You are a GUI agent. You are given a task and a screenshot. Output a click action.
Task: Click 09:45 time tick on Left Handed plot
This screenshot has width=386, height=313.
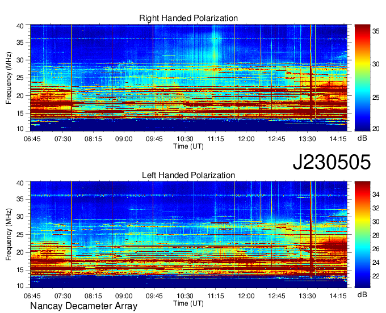coord(154,296)
